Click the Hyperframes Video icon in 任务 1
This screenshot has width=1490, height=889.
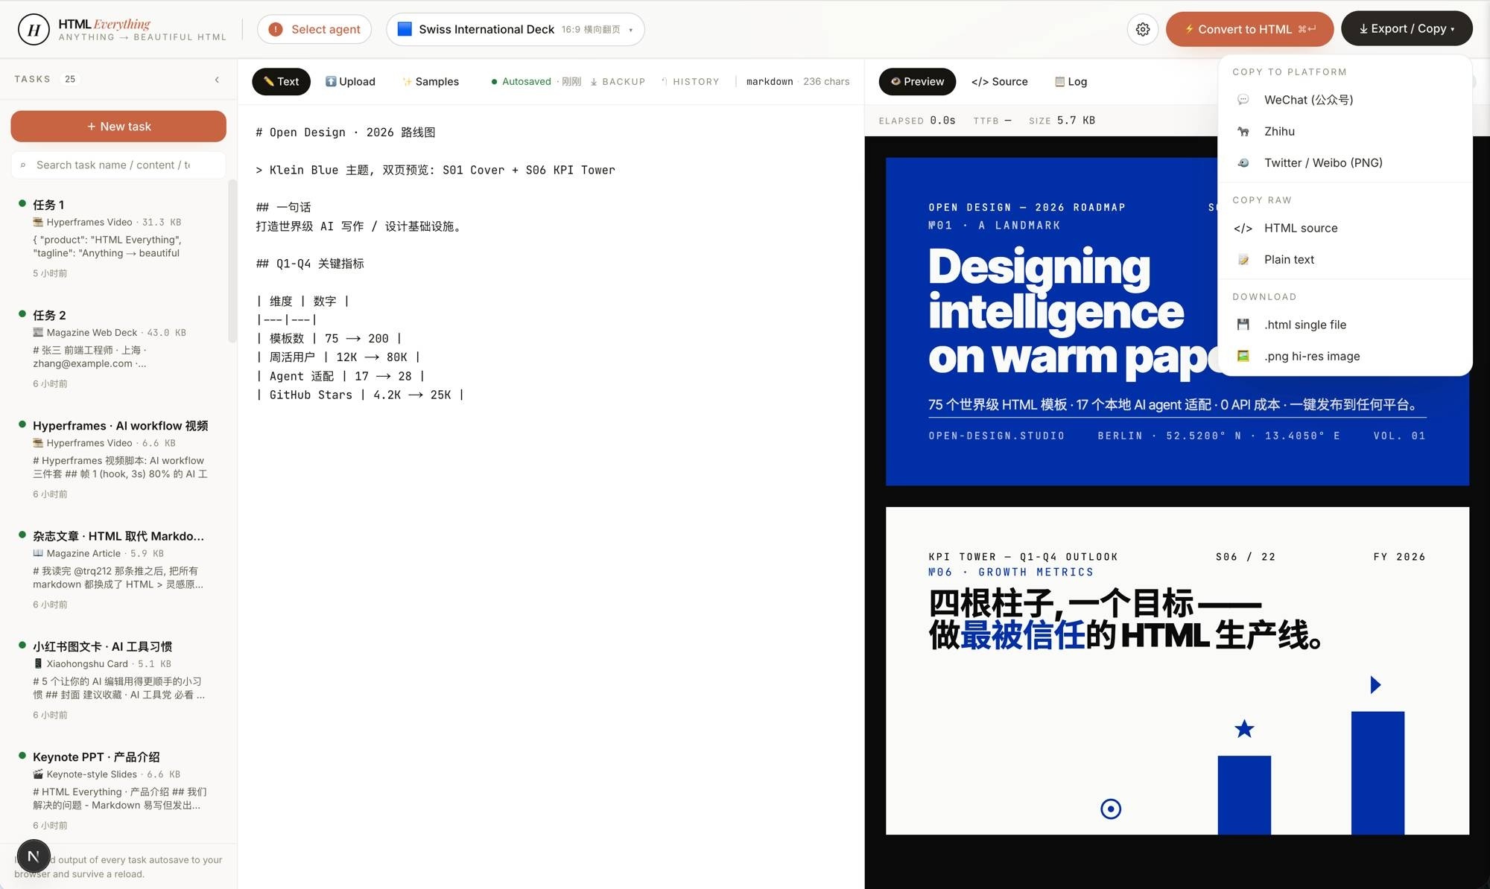coord(38,222)
